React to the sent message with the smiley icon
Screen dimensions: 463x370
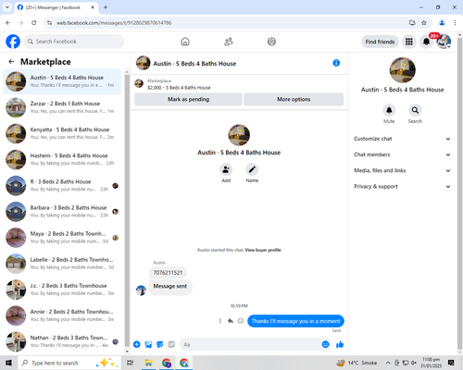241,321
